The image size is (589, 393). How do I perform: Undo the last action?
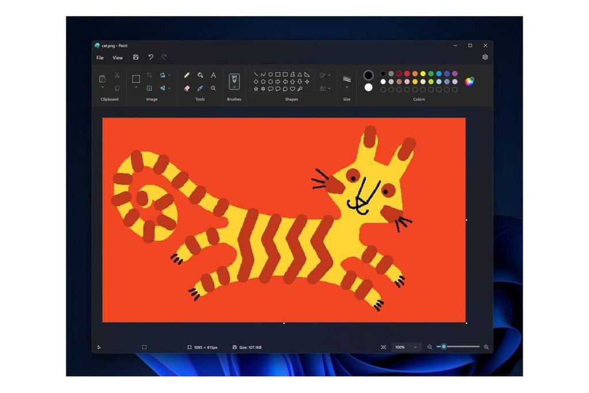(x=150, y=58)
